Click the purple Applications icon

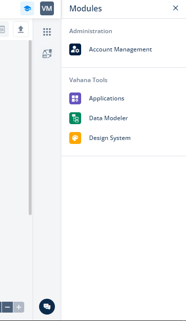pos(75,98)
